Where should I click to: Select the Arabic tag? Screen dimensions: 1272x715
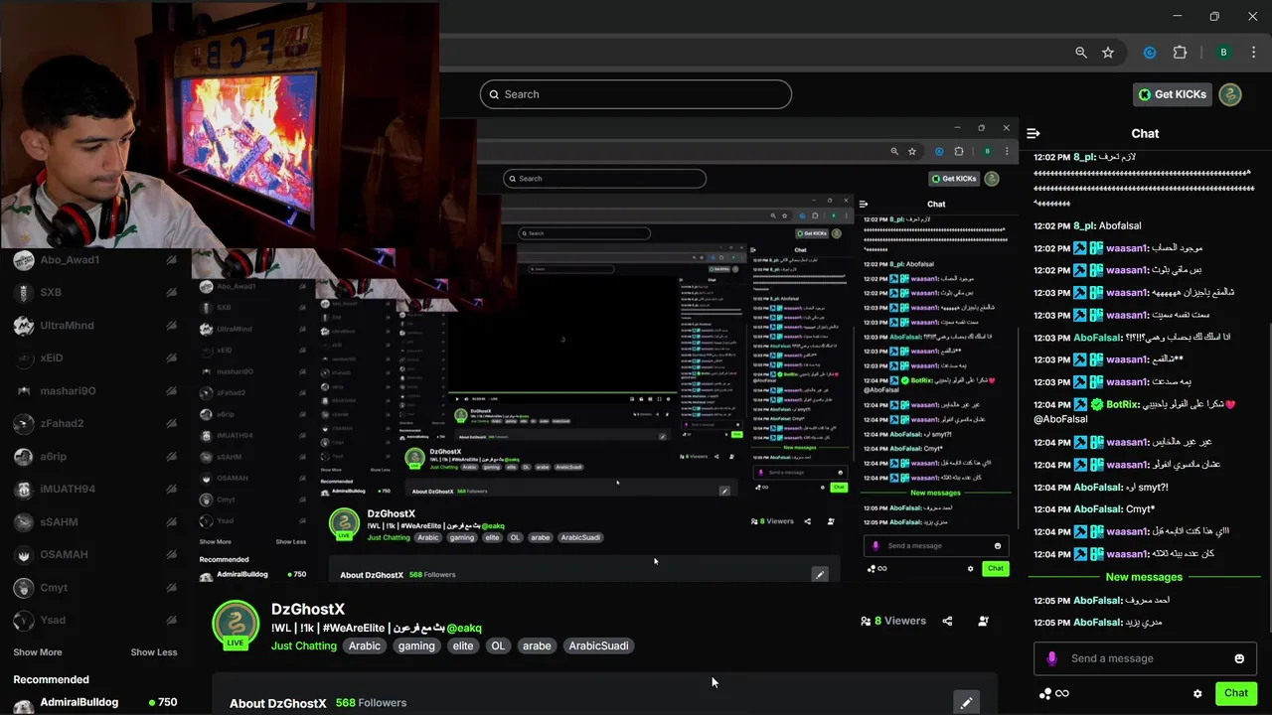365,645
